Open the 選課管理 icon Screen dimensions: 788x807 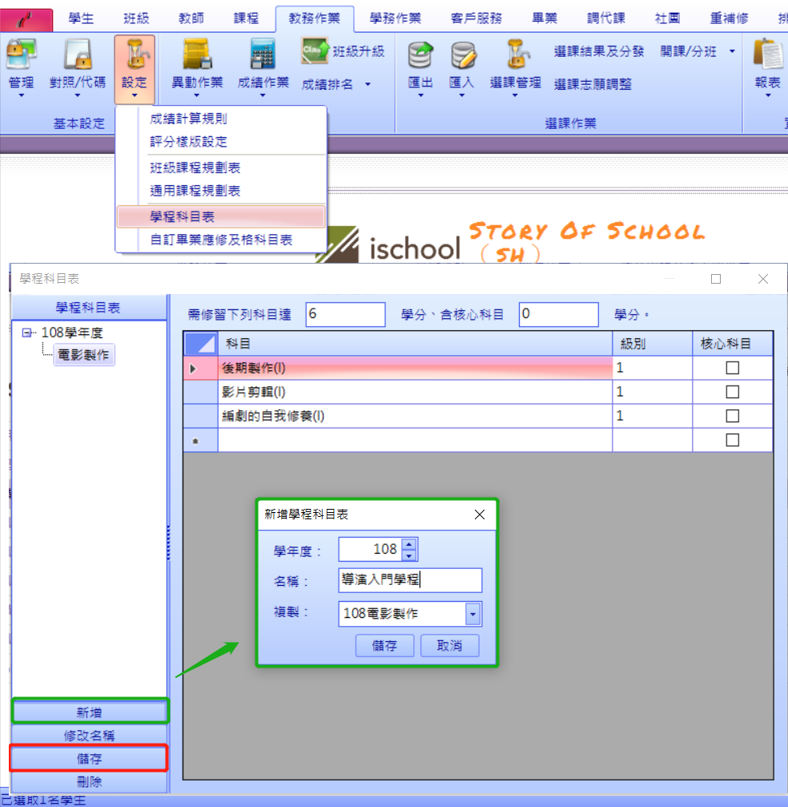(516, 54)
